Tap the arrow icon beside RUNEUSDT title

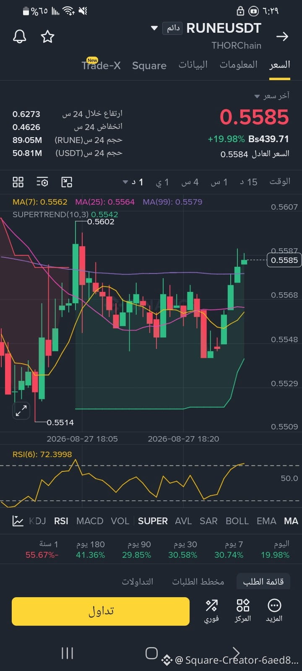click(282, 36)
